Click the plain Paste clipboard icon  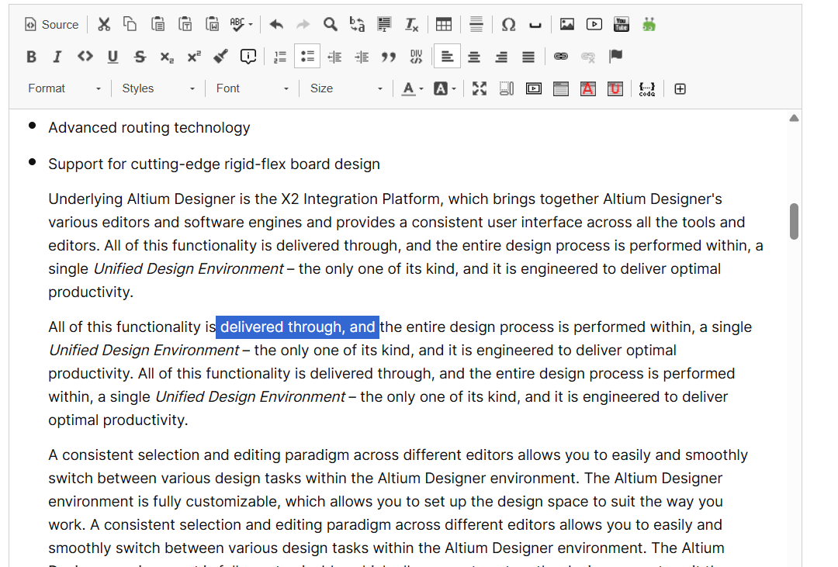[158, 25]
